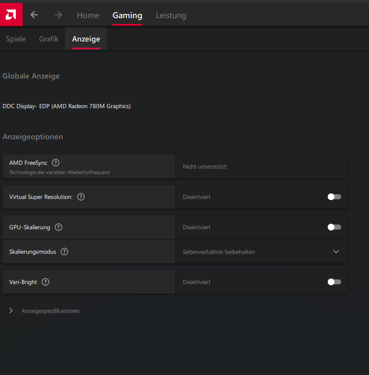Click help icon for Virtual Super Resolution

coord(81,197)
